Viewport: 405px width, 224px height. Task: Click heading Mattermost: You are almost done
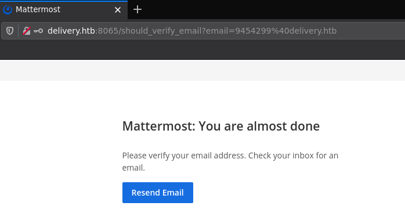221,126
